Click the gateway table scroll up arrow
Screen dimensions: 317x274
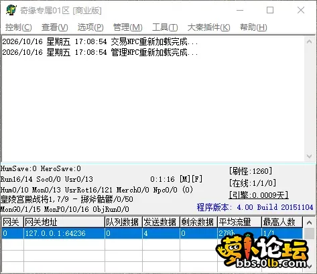(x=309, y=223)
